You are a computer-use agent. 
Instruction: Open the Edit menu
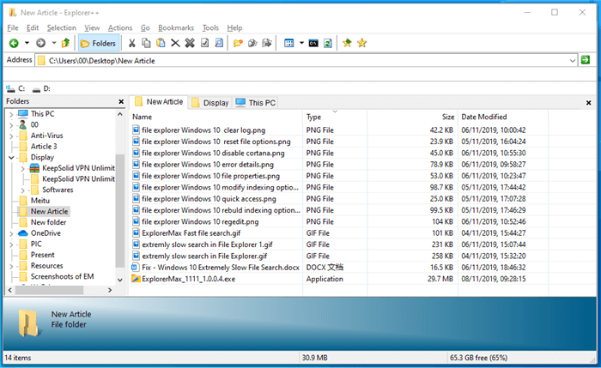[33, 27]
